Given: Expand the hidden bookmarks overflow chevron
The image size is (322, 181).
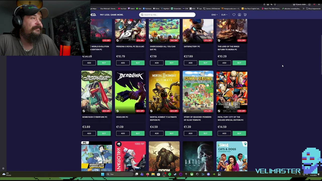Looking at the screenshot, I should (303, 9).
